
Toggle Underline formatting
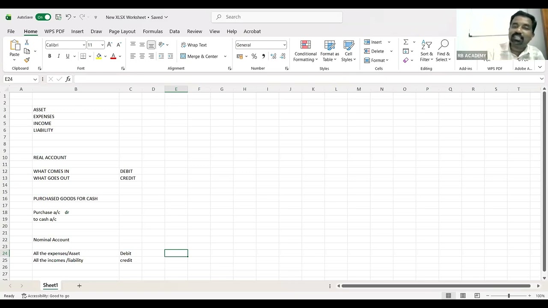[x=67, y=56]
